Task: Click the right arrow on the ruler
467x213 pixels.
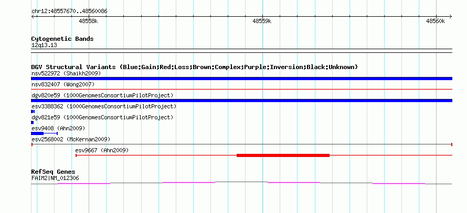Action: pos(450,16)
